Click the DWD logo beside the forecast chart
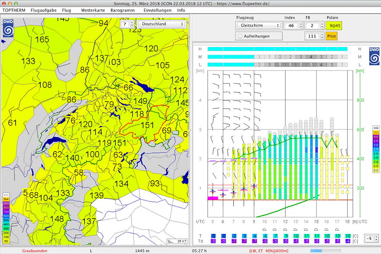 pyautogui.click(x=374, y=56)
